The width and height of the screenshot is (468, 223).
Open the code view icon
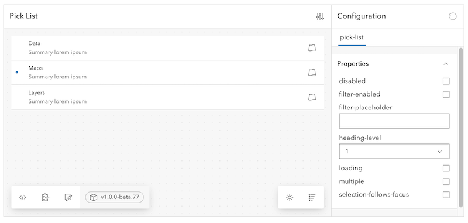(x=23, y=197)
